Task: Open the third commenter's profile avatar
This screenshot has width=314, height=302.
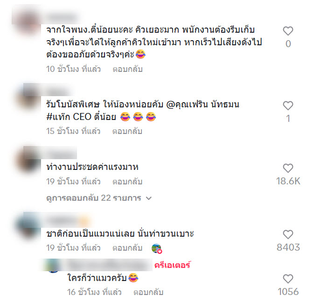Action: pos(28,159)
